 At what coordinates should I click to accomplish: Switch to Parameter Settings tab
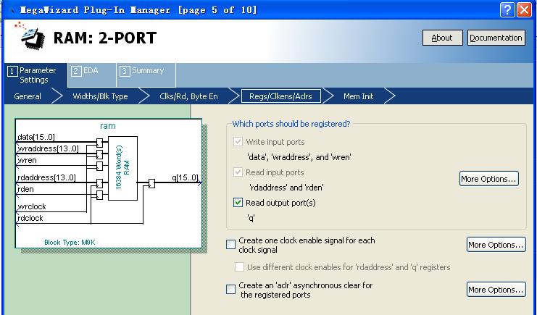coord(36,75)
